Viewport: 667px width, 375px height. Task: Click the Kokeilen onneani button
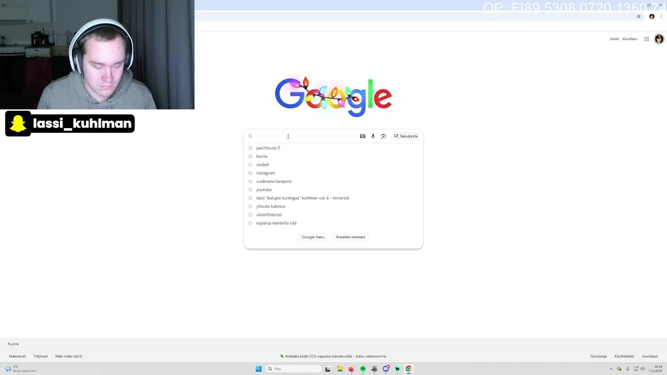coord(351,237)
